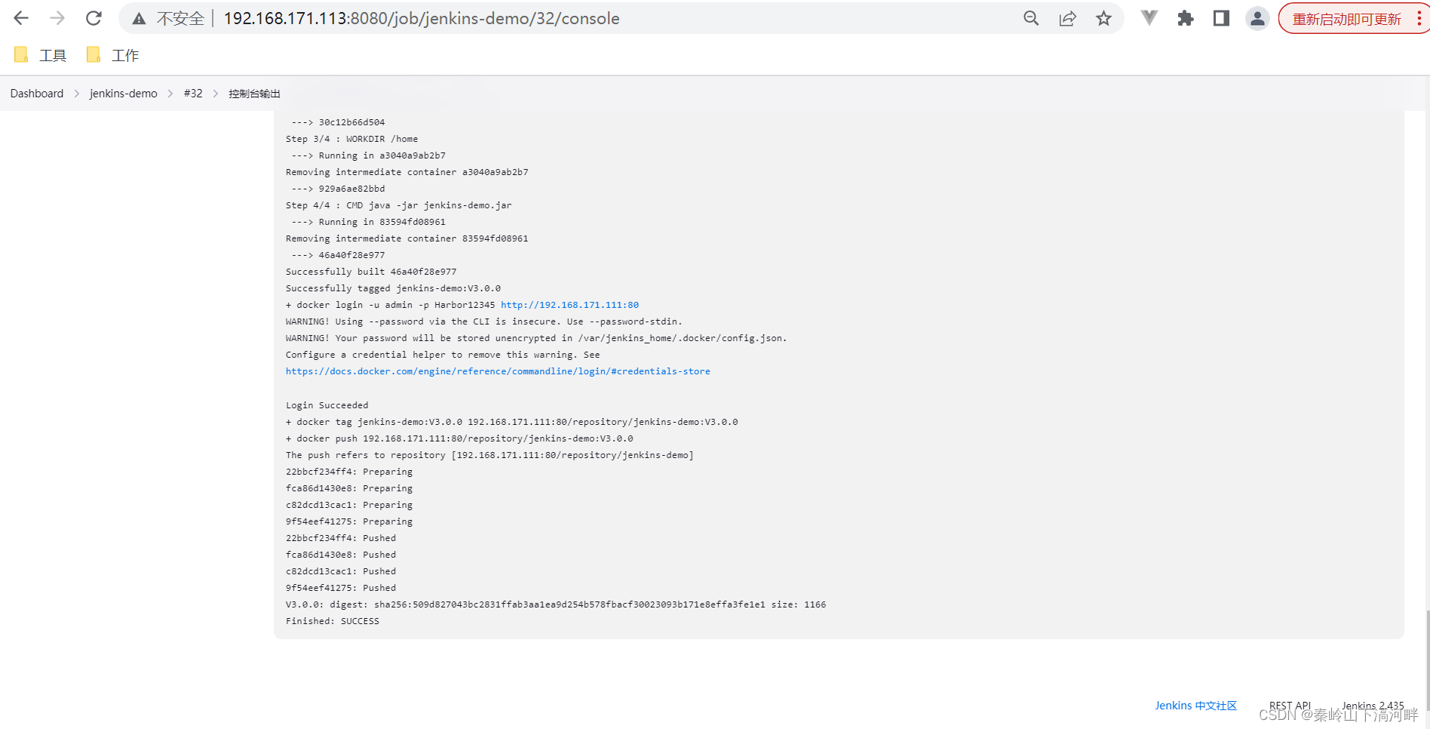This screenshot has height=729, width=1430.
Task: Click the 不安全 warning icon before the URL
Action: pos(140,18)
